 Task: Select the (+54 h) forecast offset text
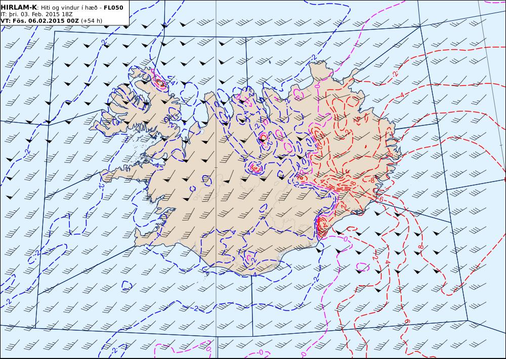(x=91, y=21)
